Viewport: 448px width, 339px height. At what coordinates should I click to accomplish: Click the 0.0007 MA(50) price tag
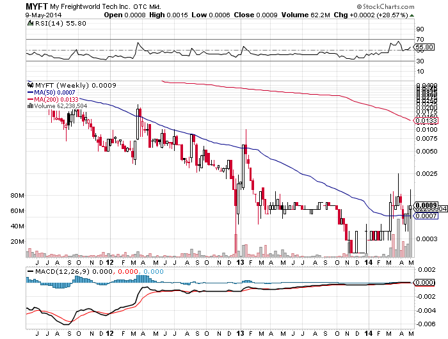[x=426, y=216]
